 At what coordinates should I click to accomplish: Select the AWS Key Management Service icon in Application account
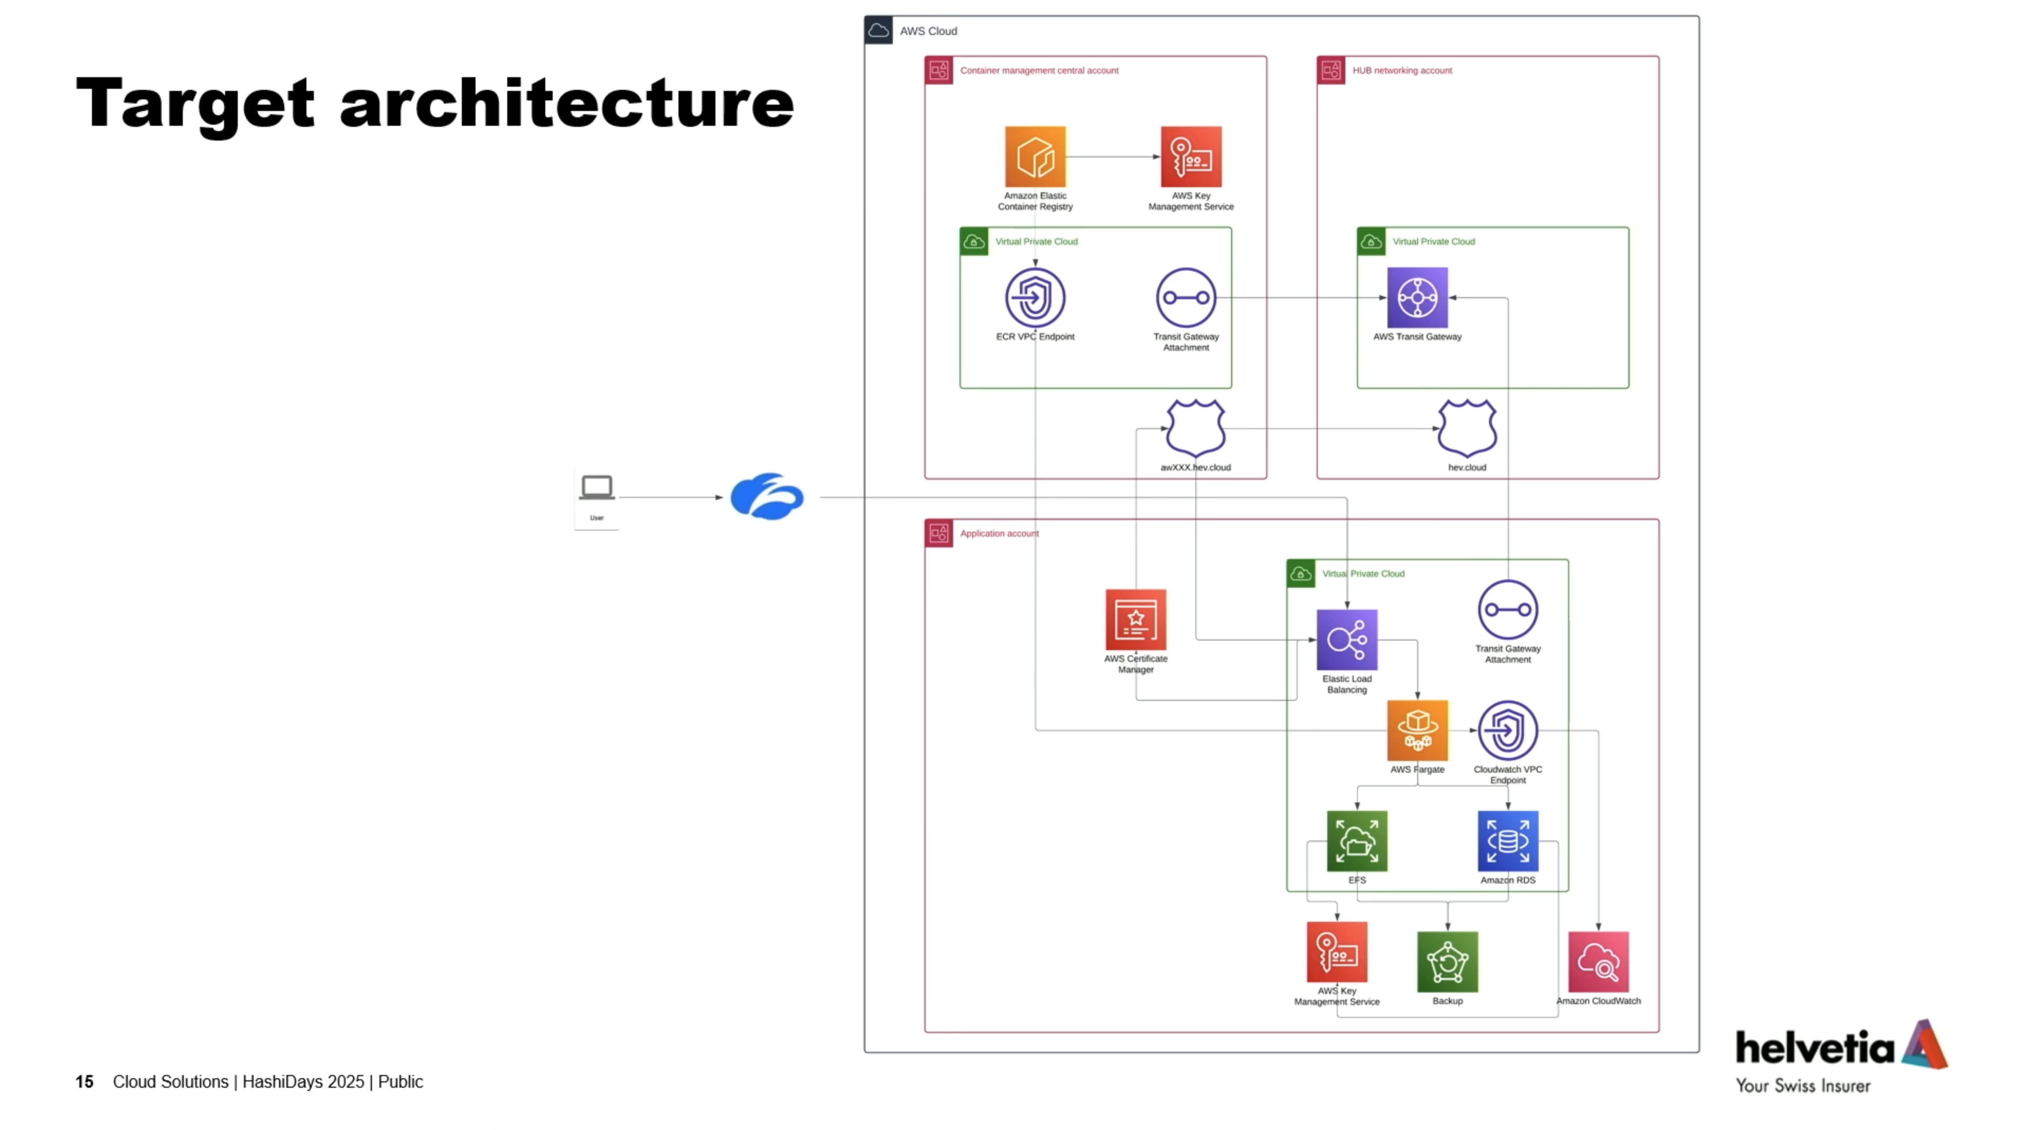[1337, 952]
